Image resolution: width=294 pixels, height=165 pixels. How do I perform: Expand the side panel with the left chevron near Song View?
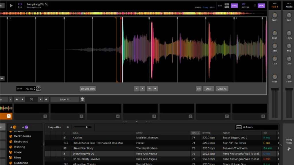point(281,145)
